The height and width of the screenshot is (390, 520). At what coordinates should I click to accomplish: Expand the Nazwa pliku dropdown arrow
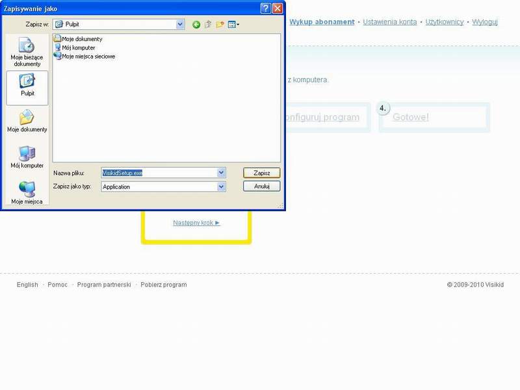pyautogui.click(x=222, y=173)
